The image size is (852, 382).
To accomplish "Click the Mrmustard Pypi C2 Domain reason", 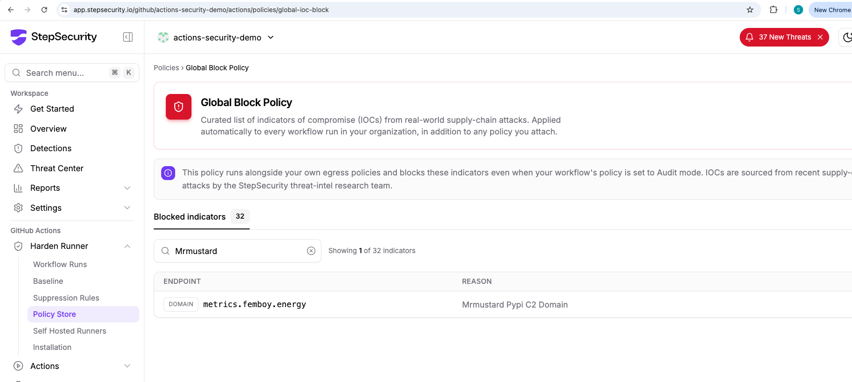I will 515,305.
